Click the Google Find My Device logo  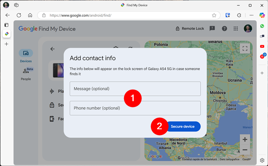click(x=47, y=28)
